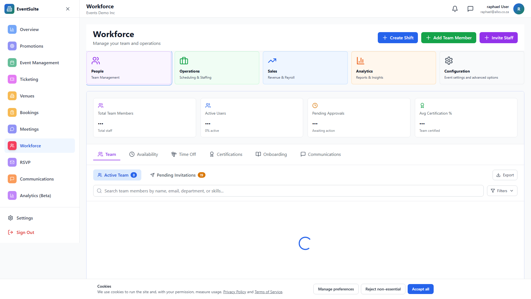The height and width of the screenshot is (299, 531).
Task: Select the People Team Management card
Action: [129, 68]
